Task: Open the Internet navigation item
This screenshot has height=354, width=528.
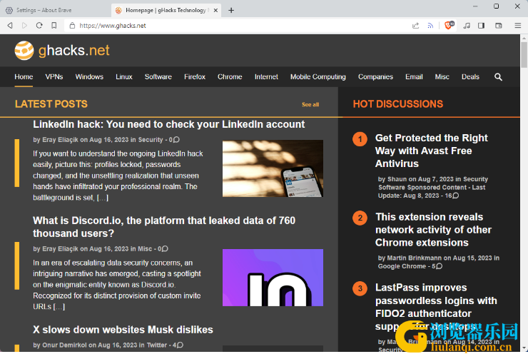Action: [x=266, y=77]
